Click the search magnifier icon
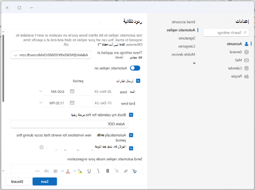The height and width of the screenshot is (190, 255). tap(245, 33)
